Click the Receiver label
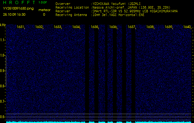 point(63,11)
